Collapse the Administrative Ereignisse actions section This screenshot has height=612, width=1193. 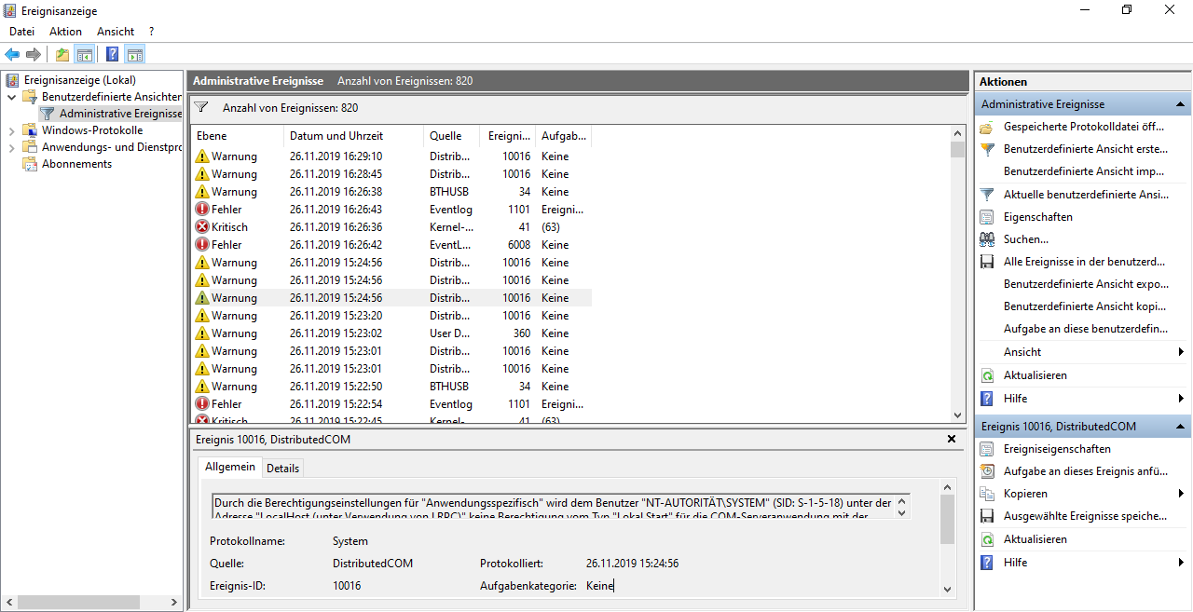point(1181,104)
